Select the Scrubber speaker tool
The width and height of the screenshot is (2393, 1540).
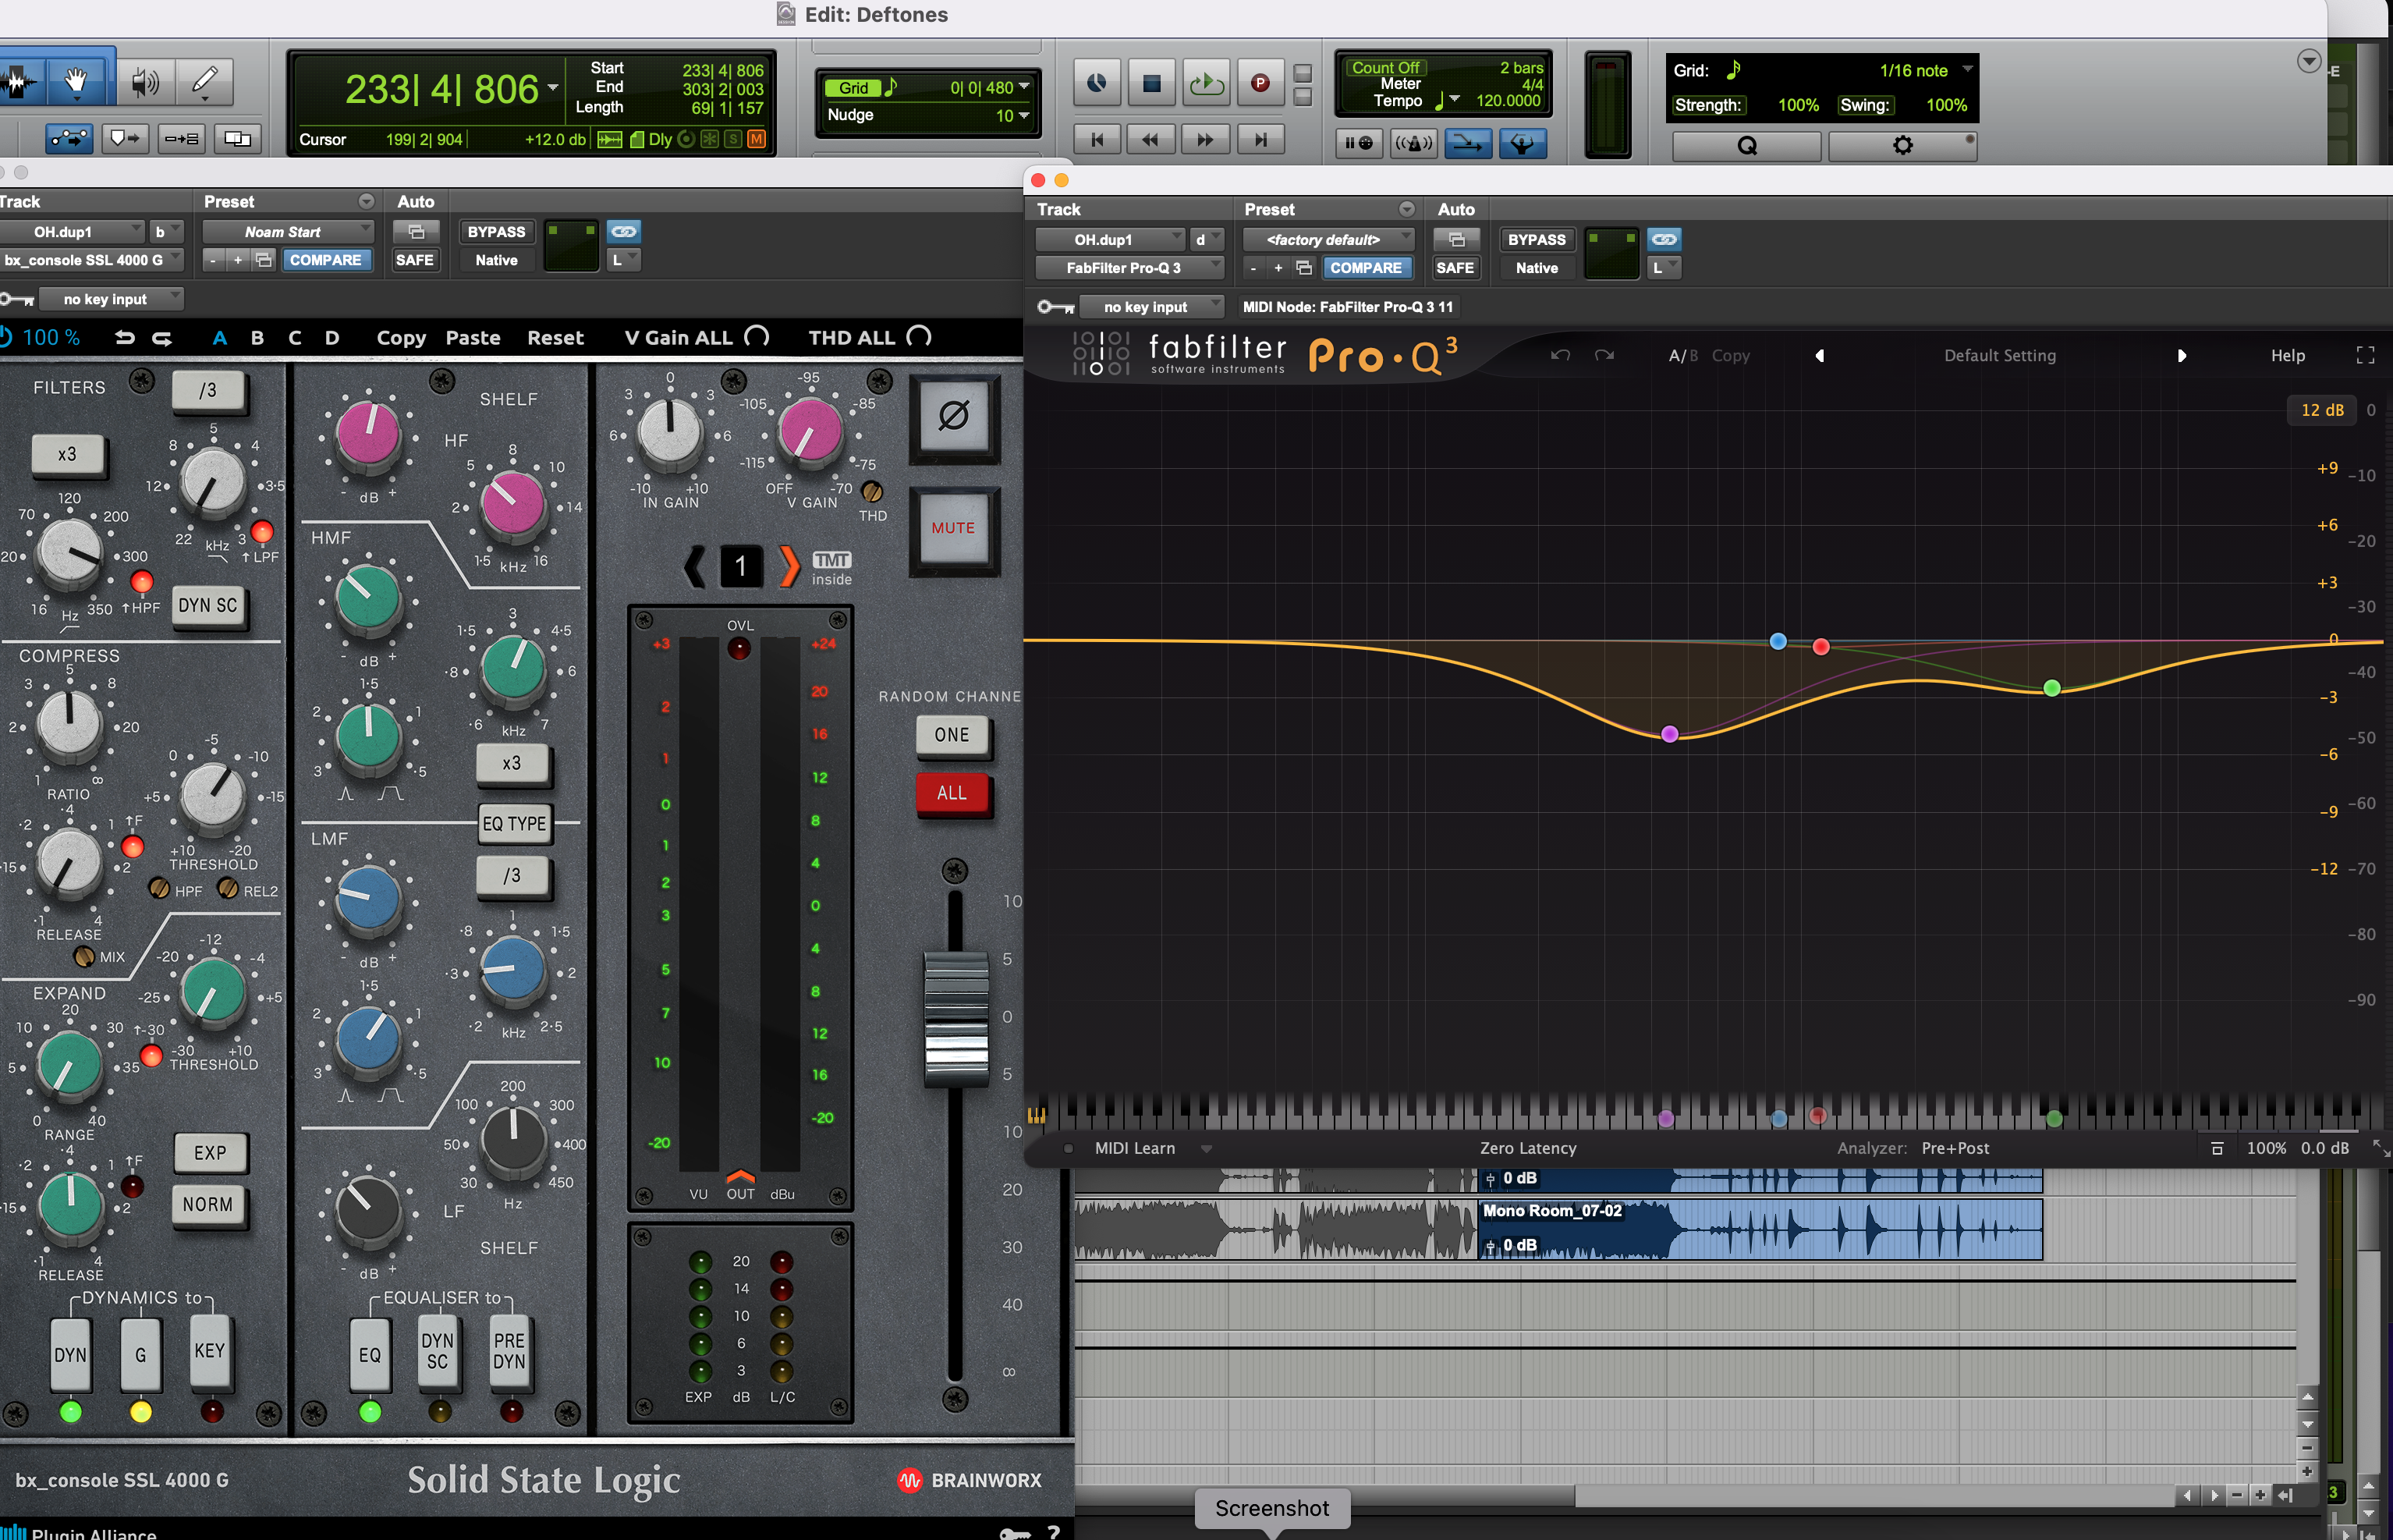tap(145, 80)
